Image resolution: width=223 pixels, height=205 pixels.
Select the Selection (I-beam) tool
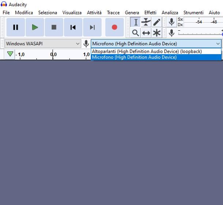tap(136, 22)
